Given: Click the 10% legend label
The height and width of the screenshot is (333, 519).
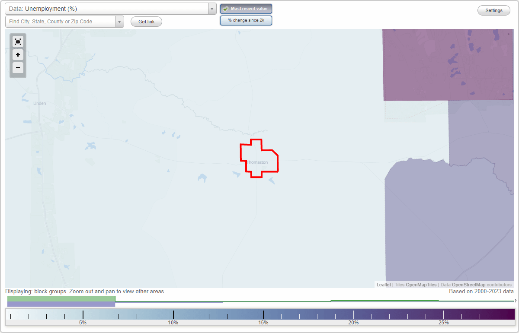Looking at the screenshot, I should tap(173, 323).
